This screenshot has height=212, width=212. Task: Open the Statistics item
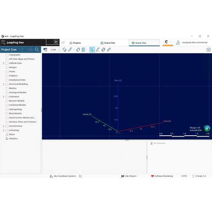coord(12,139)
